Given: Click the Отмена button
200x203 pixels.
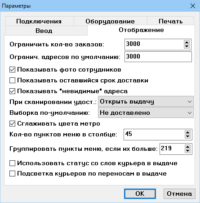Looking at the screenshot, I should [179, 194].
